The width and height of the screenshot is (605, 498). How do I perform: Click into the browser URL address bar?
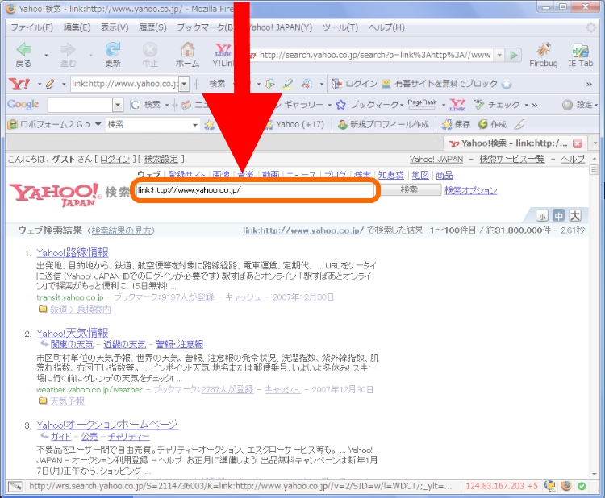coord(374,55)
